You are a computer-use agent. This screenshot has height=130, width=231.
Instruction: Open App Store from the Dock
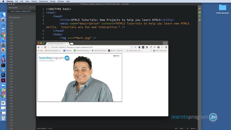tap(3, 40)
